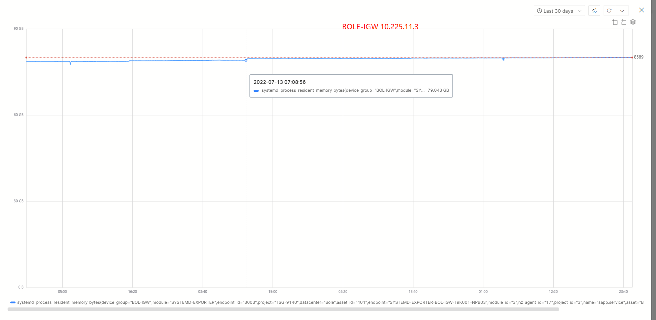Refresh the chart data
The width and height of the screenshot is (656, 320).
tap(609, 11)
